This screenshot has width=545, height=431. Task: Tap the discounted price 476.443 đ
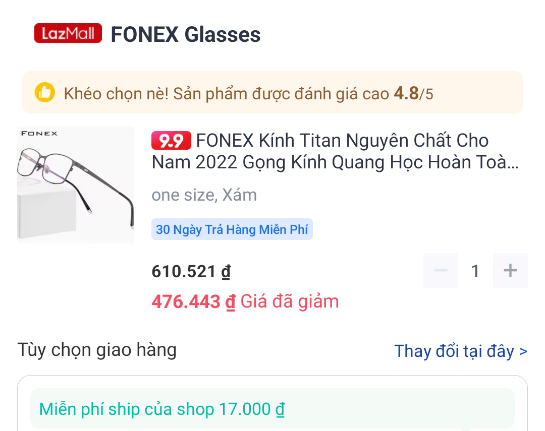[193, 301]
